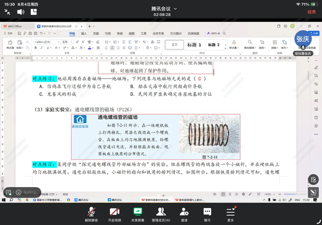
Task: Toggle superscript X² formatting
Action: pos(64,48)
